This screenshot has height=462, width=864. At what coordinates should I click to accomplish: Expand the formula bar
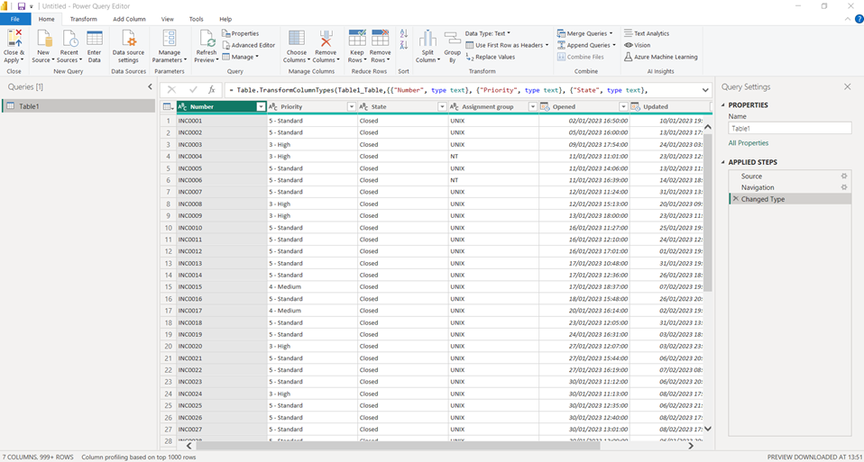pyautogui.click(x=704, y=90)
